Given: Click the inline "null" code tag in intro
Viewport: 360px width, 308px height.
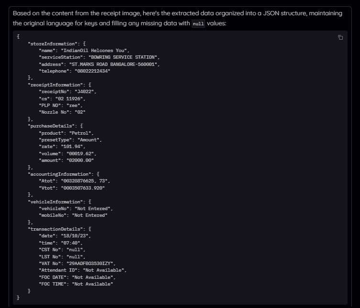Looking at the screenshot, I should tap(198, 23).
